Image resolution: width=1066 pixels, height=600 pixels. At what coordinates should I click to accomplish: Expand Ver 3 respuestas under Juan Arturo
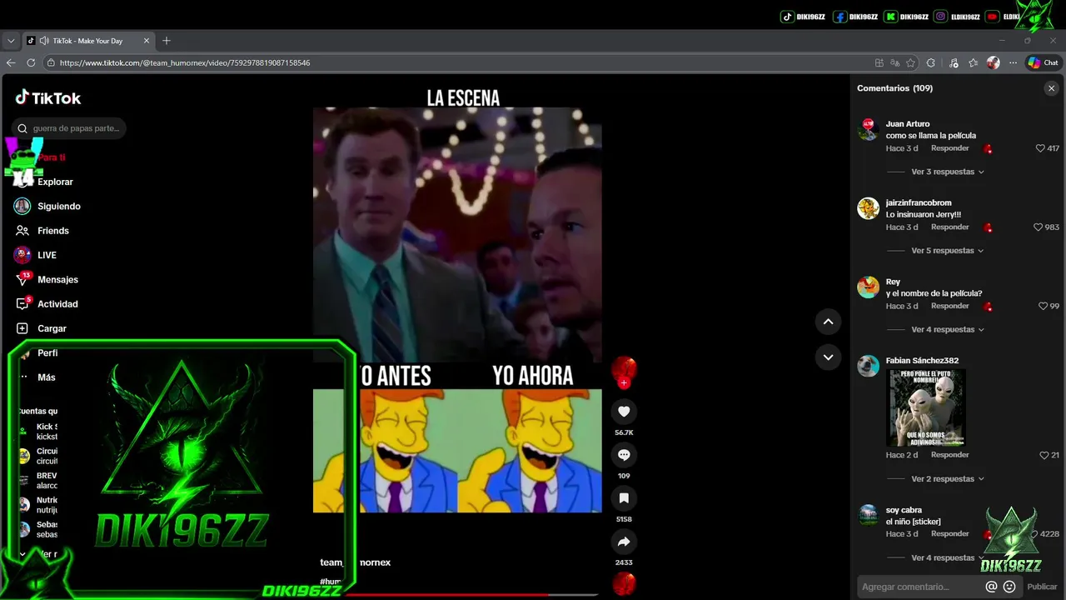tap(948, 172)
